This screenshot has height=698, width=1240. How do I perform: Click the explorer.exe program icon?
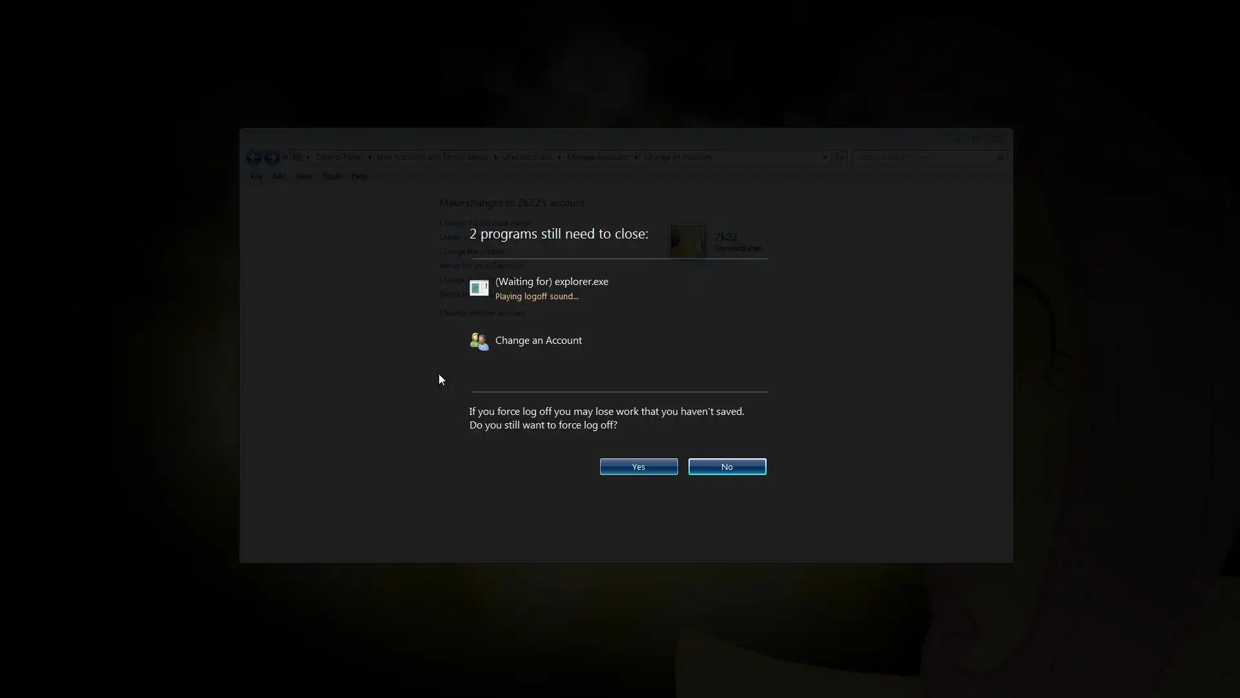click(x=479, y=288)
